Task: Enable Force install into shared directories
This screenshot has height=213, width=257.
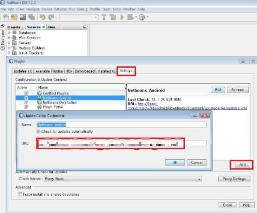Action: pos(20,195)
